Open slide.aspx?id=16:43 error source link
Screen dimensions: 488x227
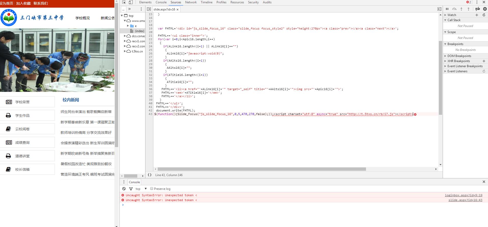tap(465, 200)
